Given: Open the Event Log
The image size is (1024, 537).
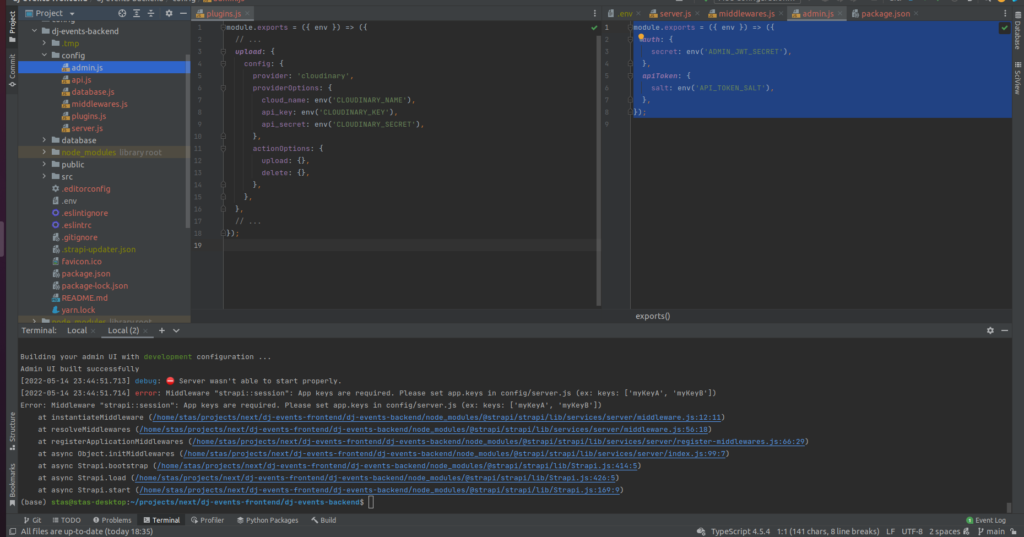Looking at the screenshot, I should [x=986, y=520].
